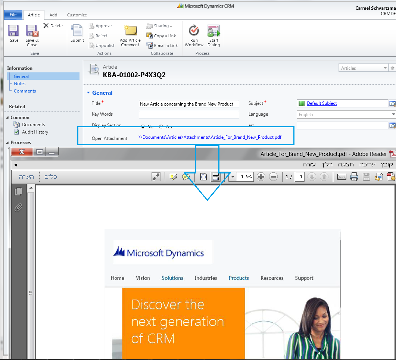Click Adobe Reader's floppy disk save icon
Viewport: 396px width, 360px height.
pyautogui.click(x=366, y=177)
